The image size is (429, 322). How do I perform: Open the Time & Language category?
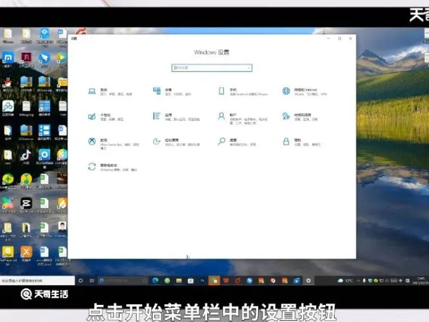[x=300, y=117]
